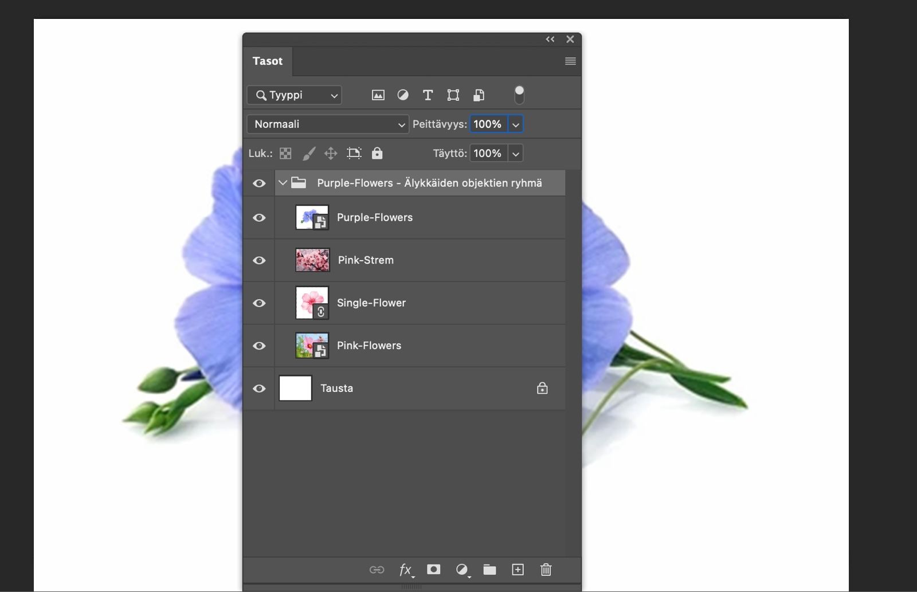This screenshot has height=592, width=917.
Task: Hide the Tausta background layer
Action: [259, 389]
